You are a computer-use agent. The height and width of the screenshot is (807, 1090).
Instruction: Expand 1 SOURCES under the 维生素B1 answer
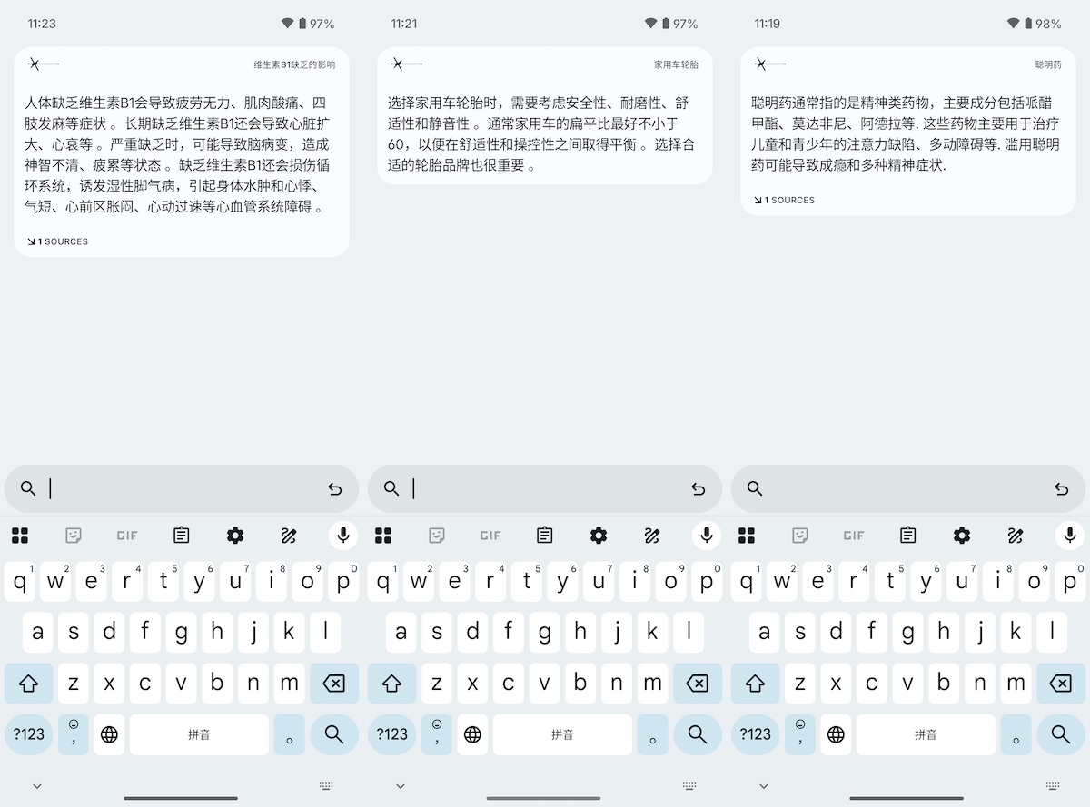pos(58,241)
